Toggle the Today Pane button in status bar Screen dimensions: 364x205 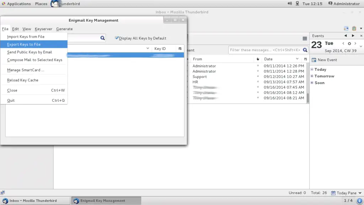(x=344, y=193)
